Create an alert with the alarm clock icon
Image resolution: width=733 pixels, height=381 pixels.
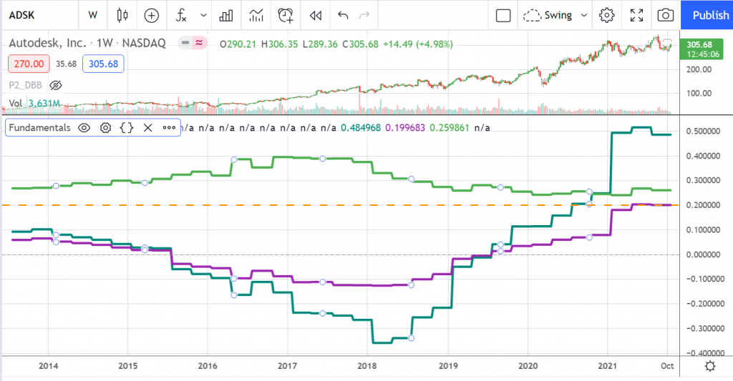coord(286,15)
